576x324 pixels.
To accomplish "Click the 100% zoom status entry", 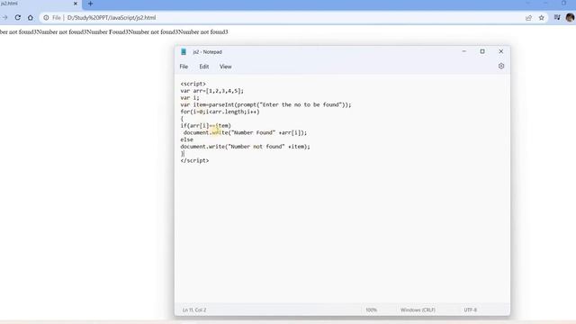I will (371, 310).
